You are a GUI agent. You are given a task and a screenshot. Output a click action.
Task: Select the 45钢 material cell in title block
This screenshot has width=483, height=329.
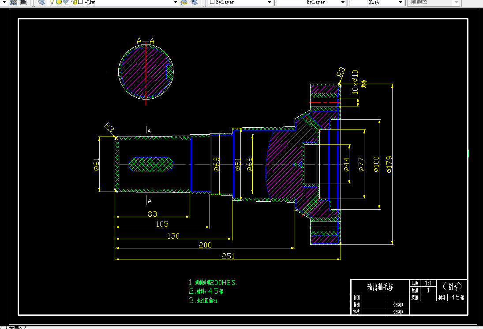pos(457,297)
